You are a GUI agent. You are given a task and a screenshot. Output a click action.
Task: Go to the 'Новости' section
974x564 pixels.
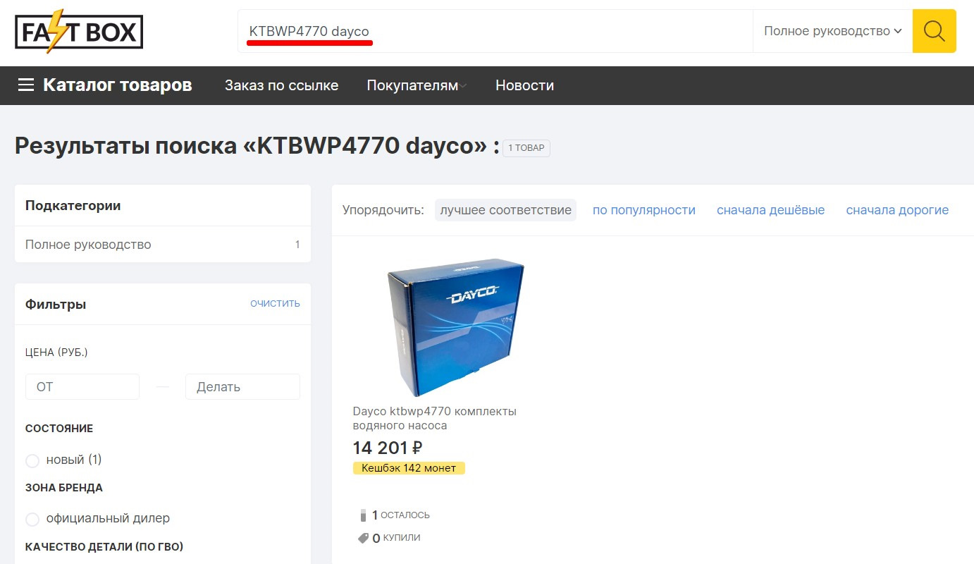tap(524, 85)
